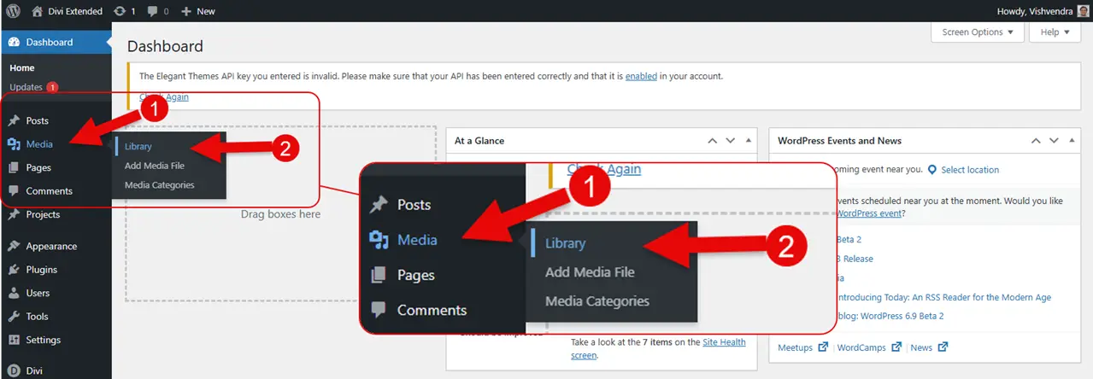
Task: Follow the 'enabled' link in API notice
Action: coord(641,76)
